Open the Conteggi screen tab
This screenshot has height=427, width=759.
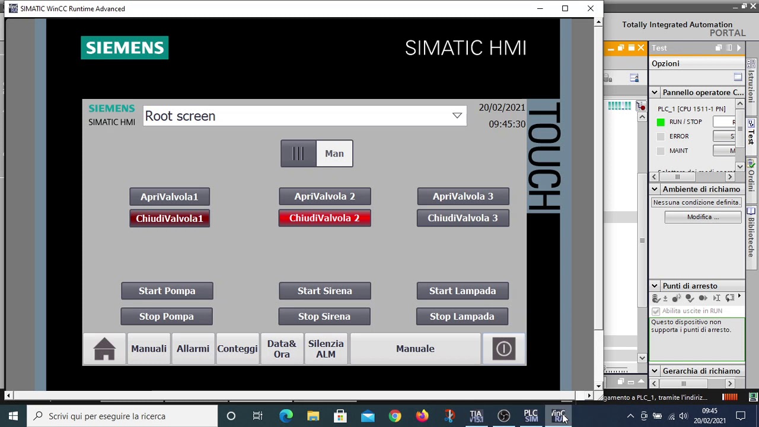(x=237, y=349)
